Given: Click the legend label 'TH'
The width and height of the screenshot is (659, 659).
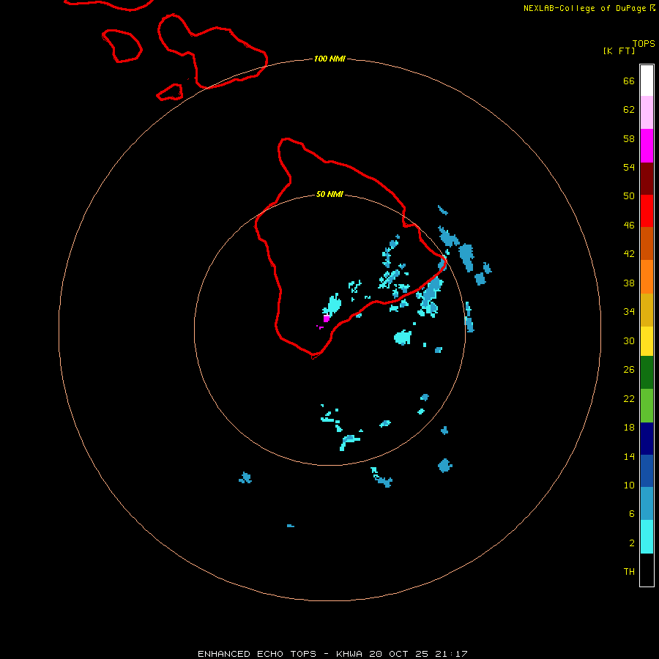Looking at the screenshot, I should pos(629,572).
